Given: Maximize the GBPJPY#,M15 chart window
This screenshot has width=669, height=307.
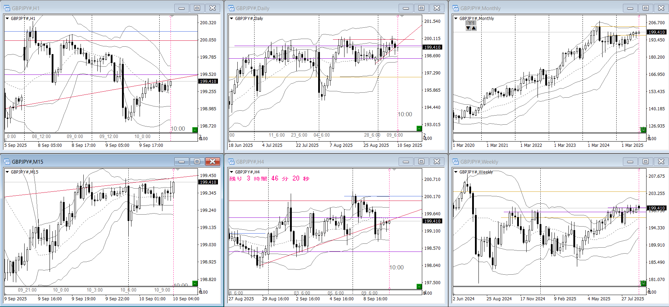Looking at the screenshot, I should tap(197, 162).
